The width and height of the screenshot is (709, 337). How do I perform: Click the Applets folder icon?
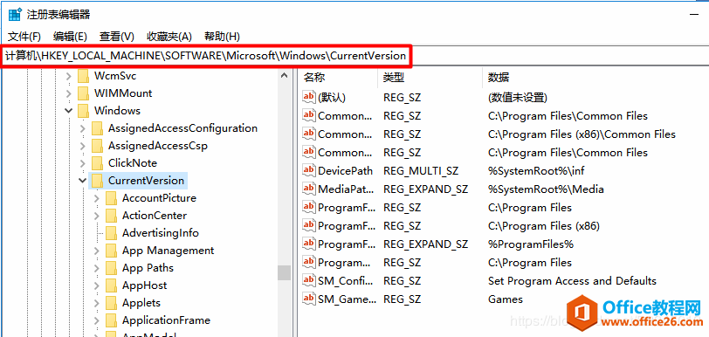(111, 303)
